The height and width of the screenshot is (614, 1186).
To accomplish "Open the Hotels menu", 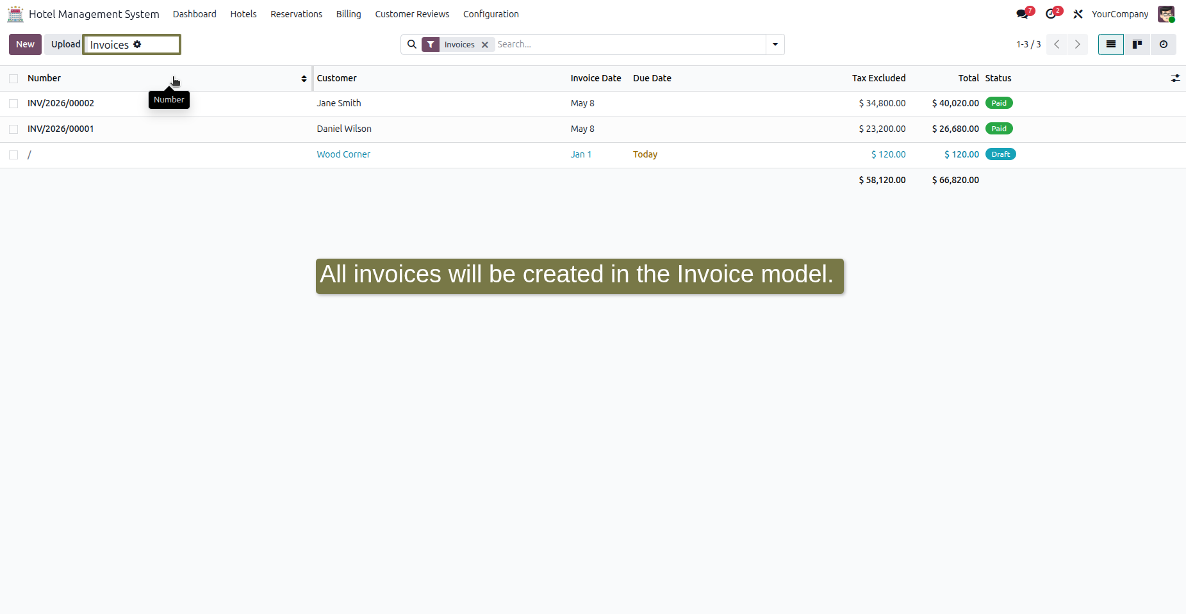I will (x=243, y=14).
